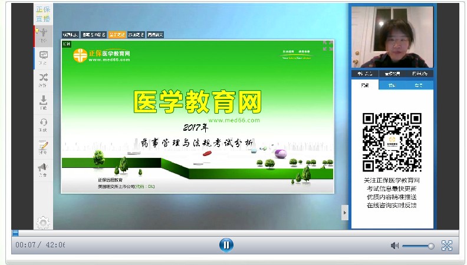Switch to the middle tab above the QR code
The image size is (467, 265).
[x=392, y=85]
